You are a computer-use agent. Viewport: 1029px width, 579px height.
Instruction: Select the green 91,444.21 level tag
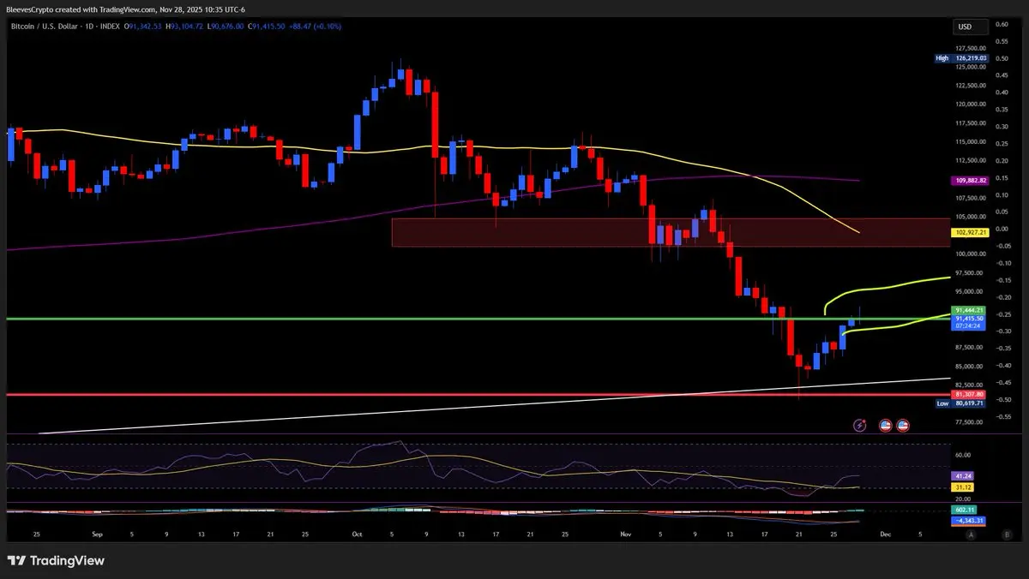point(968,310)
